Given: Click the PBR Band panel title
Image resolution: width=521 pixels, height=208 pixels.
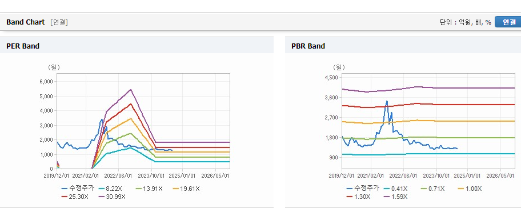Looking at the screenshot, I should (308, 46).
